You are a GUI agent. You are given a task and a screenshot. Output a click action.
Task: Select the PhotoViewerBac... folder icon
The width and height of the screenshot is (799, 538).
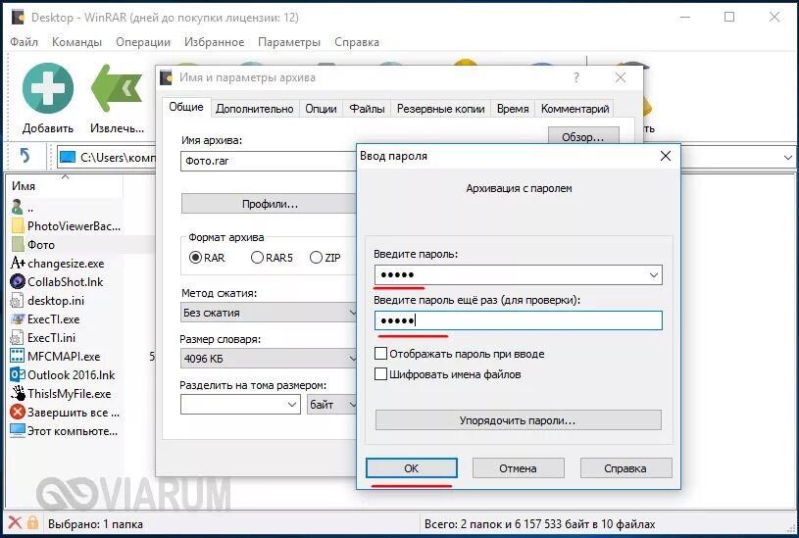point(18,225)
